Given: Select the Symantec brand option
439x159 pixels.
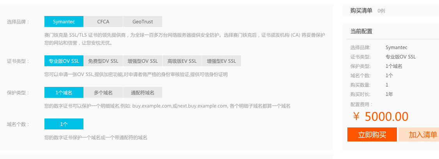Looking at the screenshot, I should tap(64, 21).
